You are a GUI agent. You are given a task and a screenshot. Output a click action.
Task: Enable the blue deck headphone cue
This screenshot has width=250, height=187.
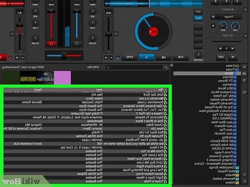tap(77, 44)
